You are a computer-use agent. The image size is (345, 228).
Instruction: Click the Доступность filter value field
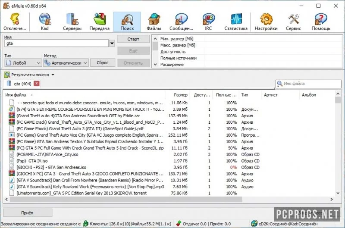click(x=273, y=52)
